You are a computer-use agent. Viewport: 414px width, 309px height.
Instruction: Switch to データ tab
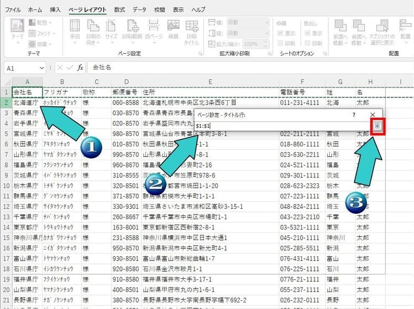[x=140, y=10]
